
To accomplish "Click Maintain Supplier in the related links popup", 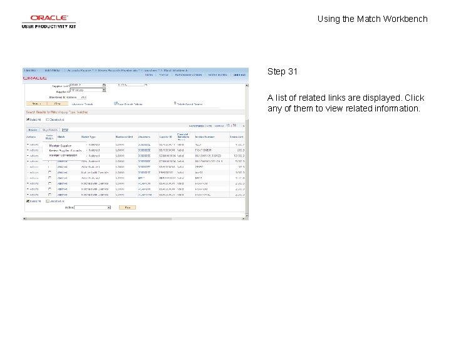I will coord(60,146).
